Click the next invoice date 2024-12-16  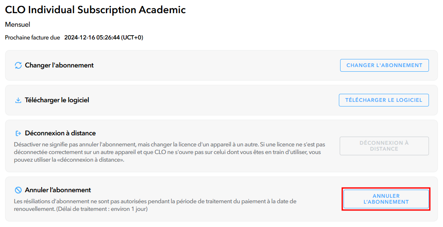coord(80,37)
